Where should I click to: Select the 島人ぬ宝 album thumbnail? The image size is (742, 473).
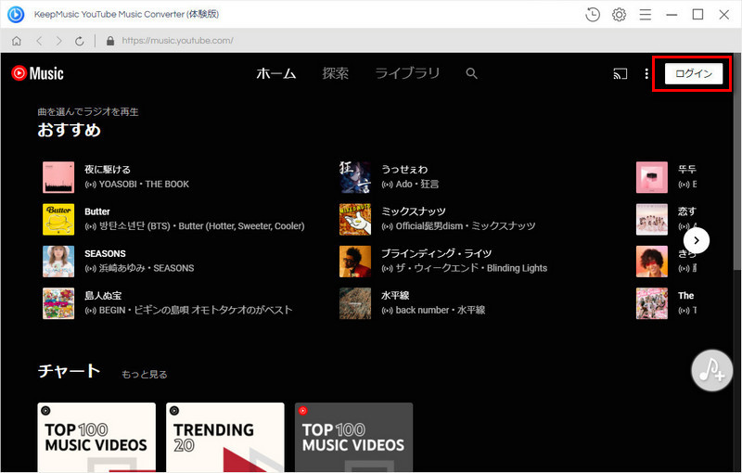click(x=58, y=303)
